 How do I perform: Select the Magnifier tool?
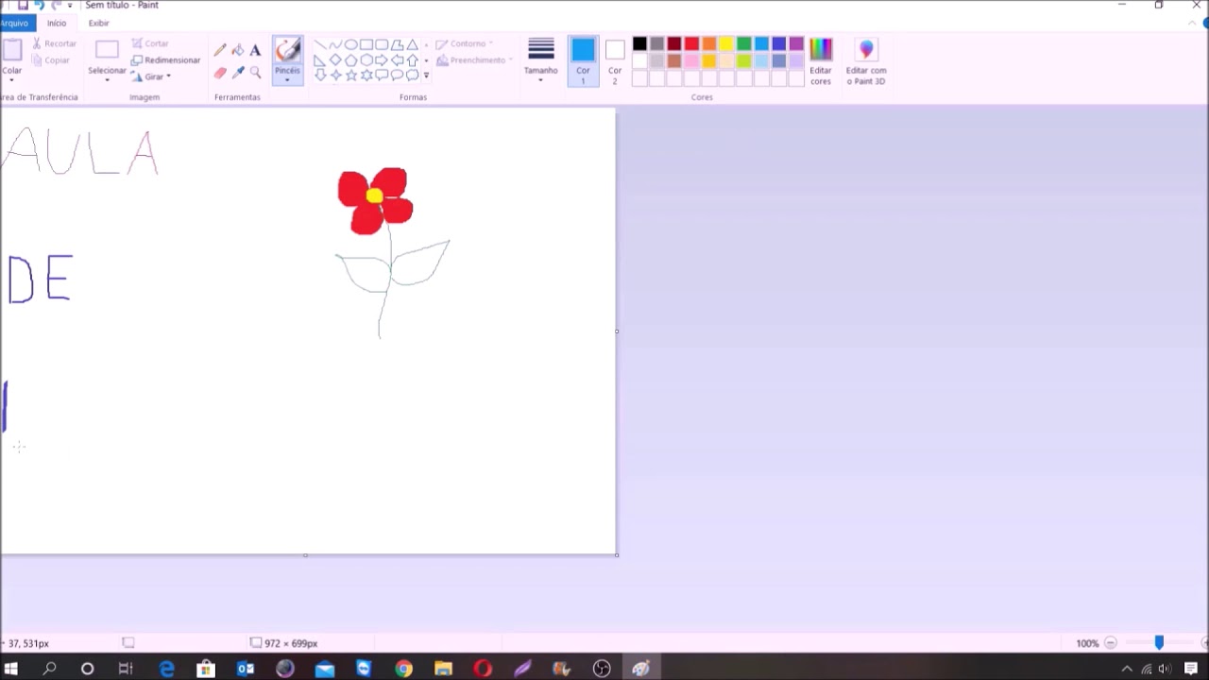click(x=255, y=72)
